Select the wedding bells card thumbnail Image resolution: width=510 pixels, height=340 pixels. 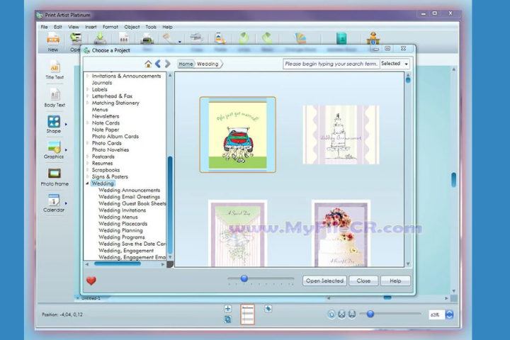pos(237,233)
